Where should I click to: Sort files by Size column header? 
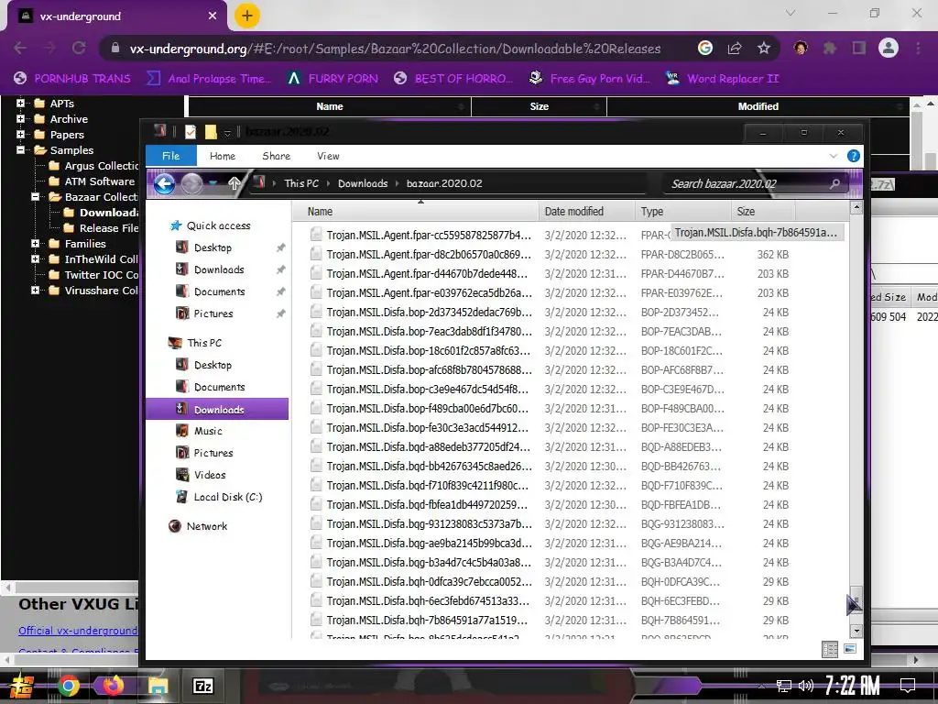(763, 212)
